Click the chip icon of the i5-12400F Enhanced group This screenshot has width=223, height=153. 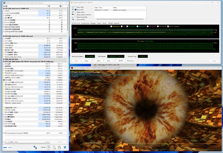click(x=4, y=36)
